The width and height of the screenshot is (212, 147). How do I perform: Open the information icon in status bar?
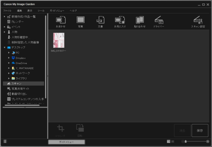coord(5,142)
